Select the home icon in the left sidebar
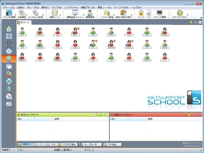 (9, 29)
